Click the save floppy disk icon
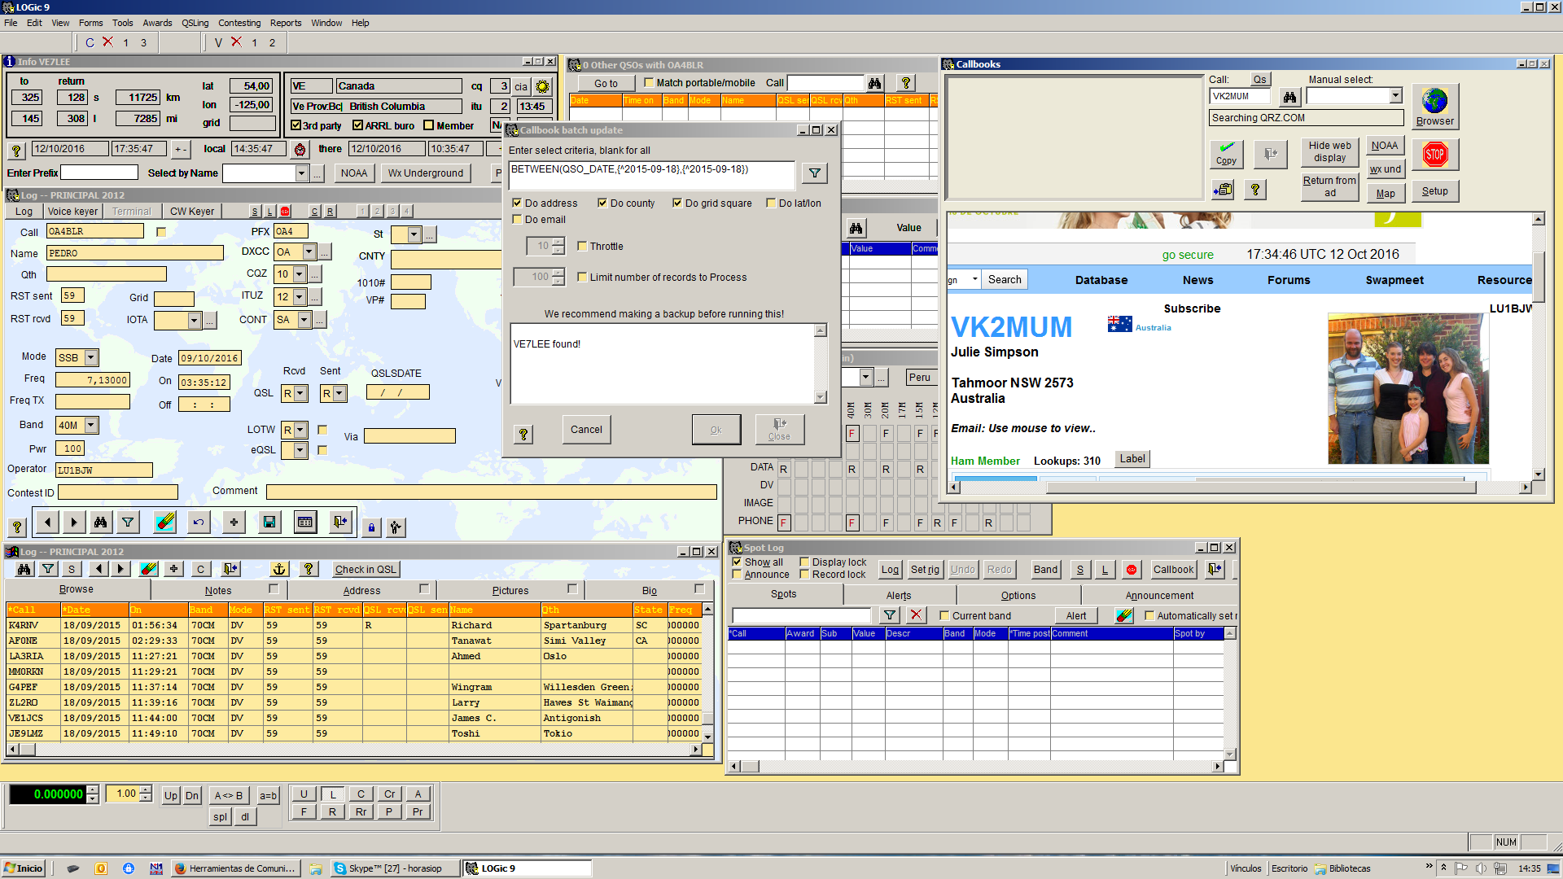This screenshot has height=879, width=1563. click(269, 523)
